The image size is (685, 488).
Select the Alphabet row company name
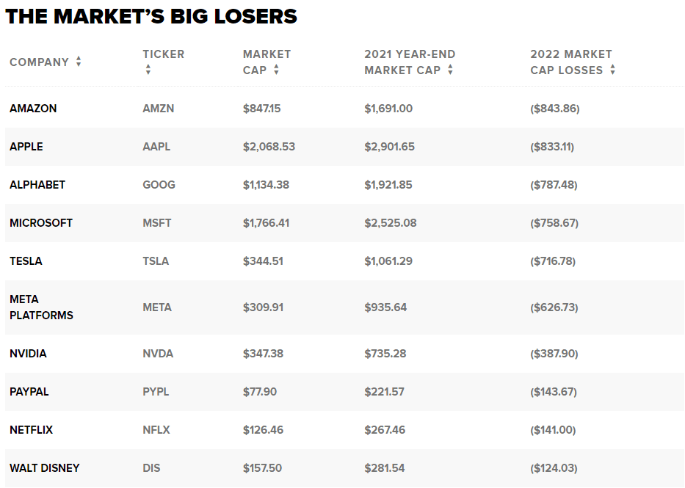37,185
